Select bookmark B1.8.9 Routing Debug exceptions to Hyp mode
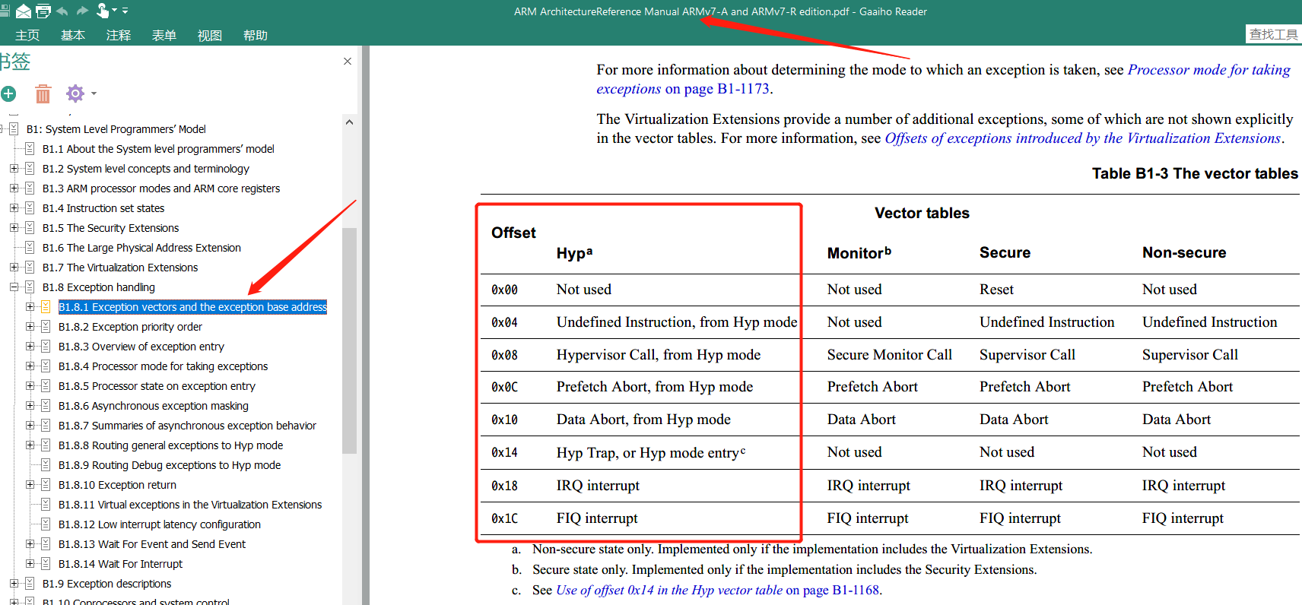This screenshot has width=1302, height=605. pos(170,465)
